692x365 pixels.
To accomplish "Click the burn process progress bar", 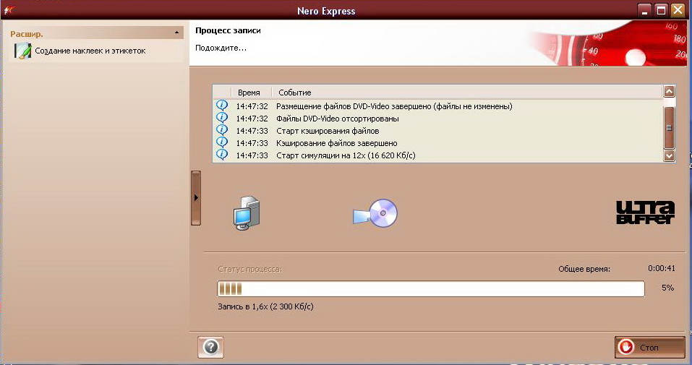I will coord(430,289).
